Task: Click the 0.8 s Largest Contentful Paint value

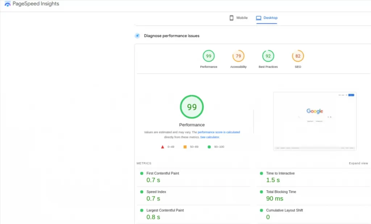Action: click(x=153, y=217)
